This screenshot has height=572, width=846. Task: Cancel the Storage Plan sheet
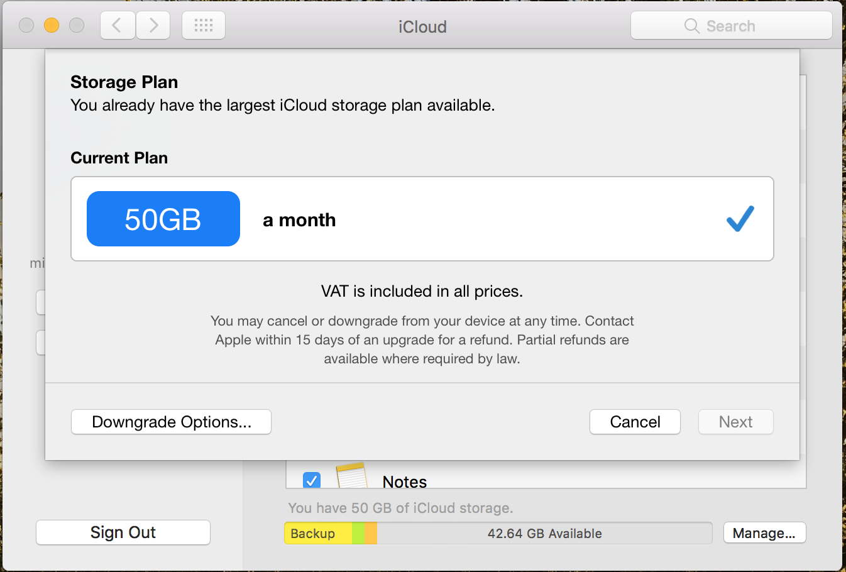pos(635,422)
